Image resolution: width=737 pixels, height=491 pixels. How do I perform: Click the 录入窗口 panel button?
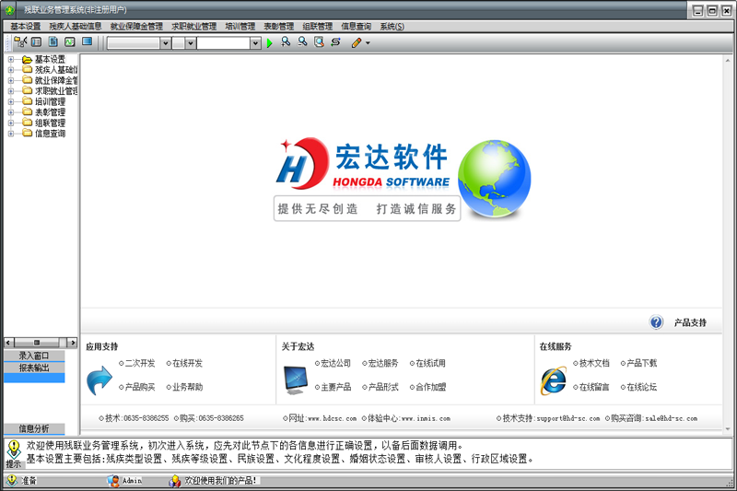coord(34,356)
